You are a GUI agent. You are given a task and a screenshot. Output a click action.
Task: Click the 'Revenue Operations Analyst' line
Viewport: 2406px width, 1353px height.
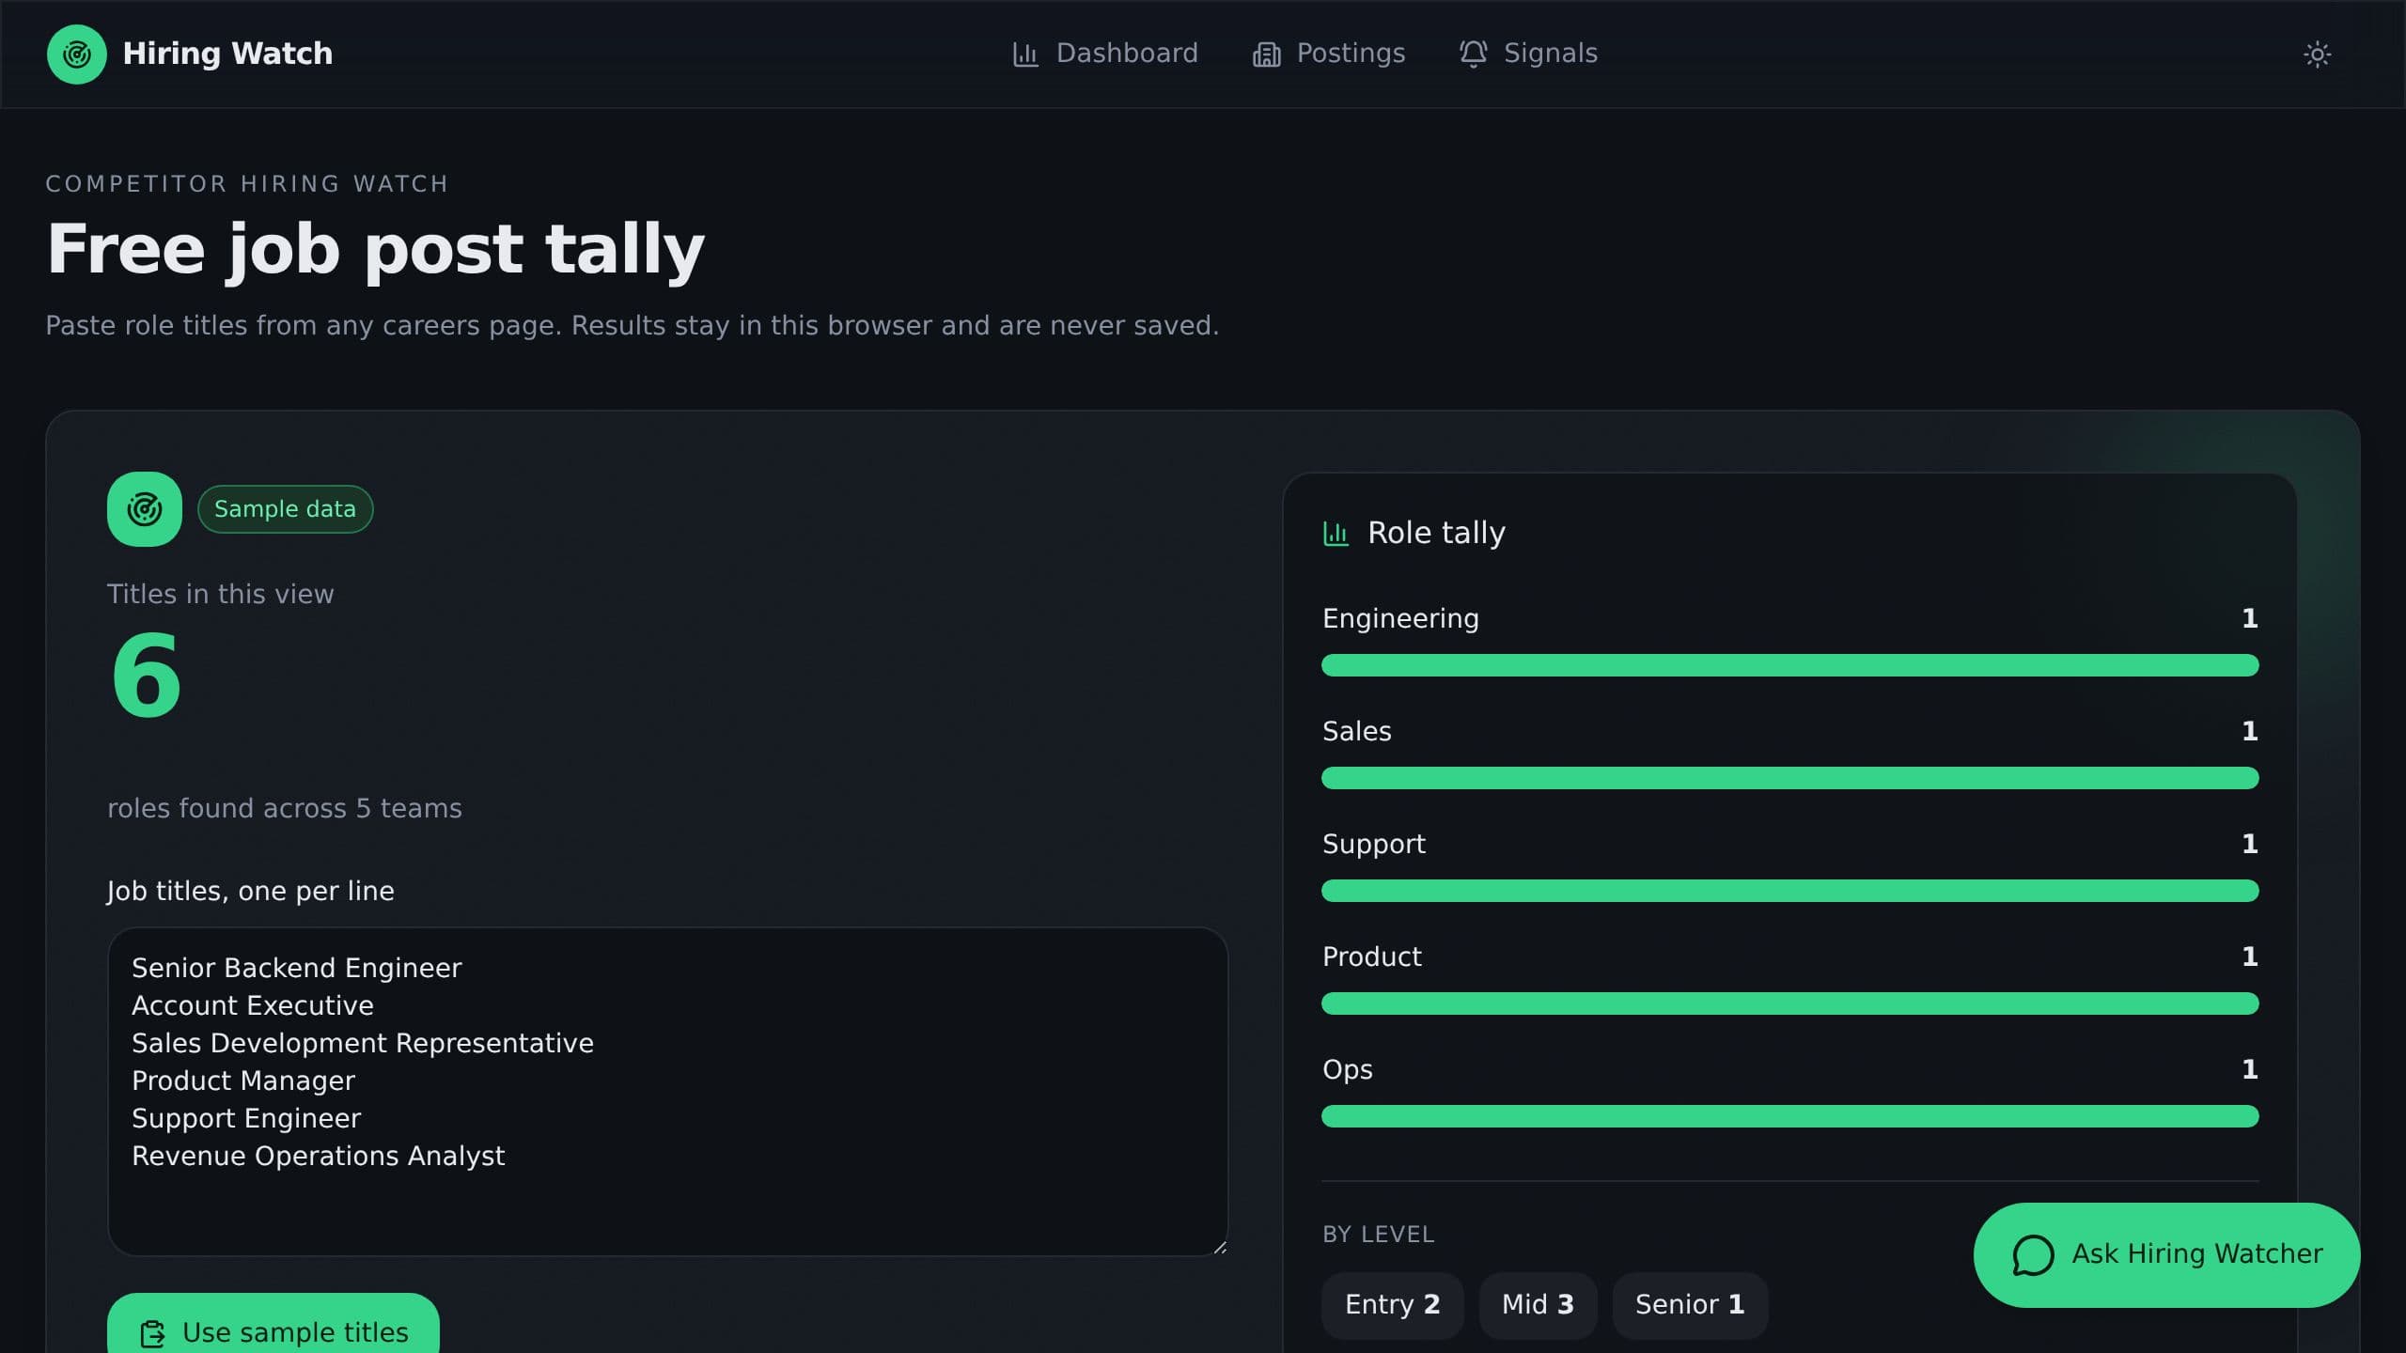tap(319, 1157)
